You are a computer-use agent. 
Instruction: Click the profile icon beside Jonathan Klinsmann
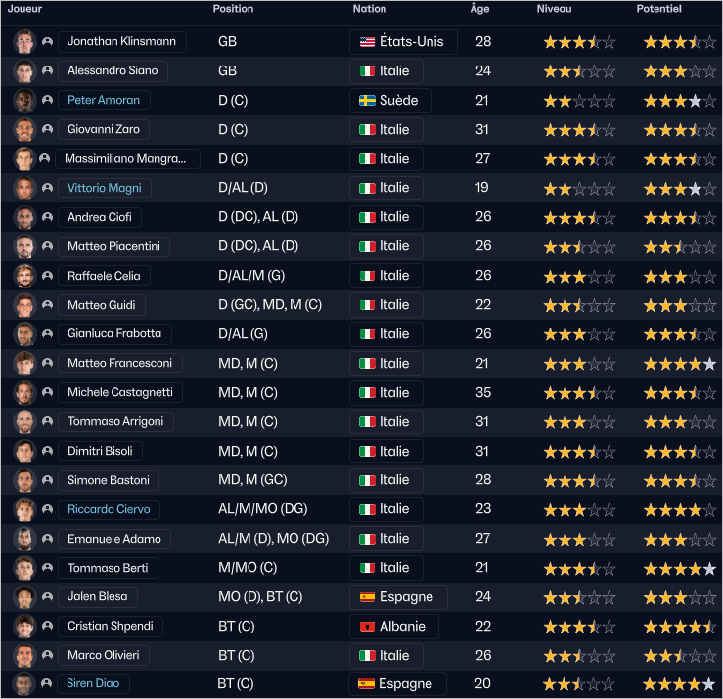point(47,42)
